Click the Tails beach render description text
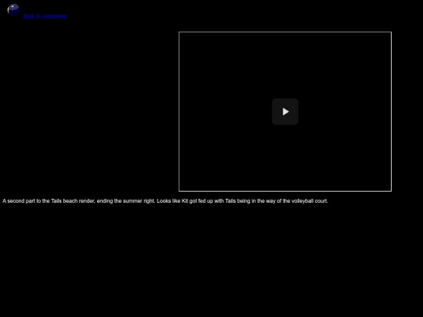The image size is (423, 317). click(x=165, y=201)
